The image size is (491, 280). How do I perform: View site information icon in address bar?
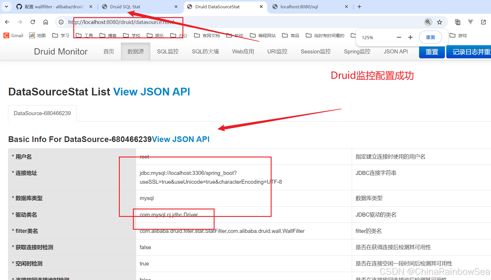coord(61,22)
